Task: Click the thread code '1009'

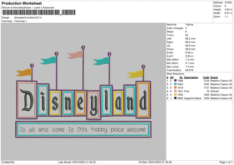Action: (x=206, y=98)
